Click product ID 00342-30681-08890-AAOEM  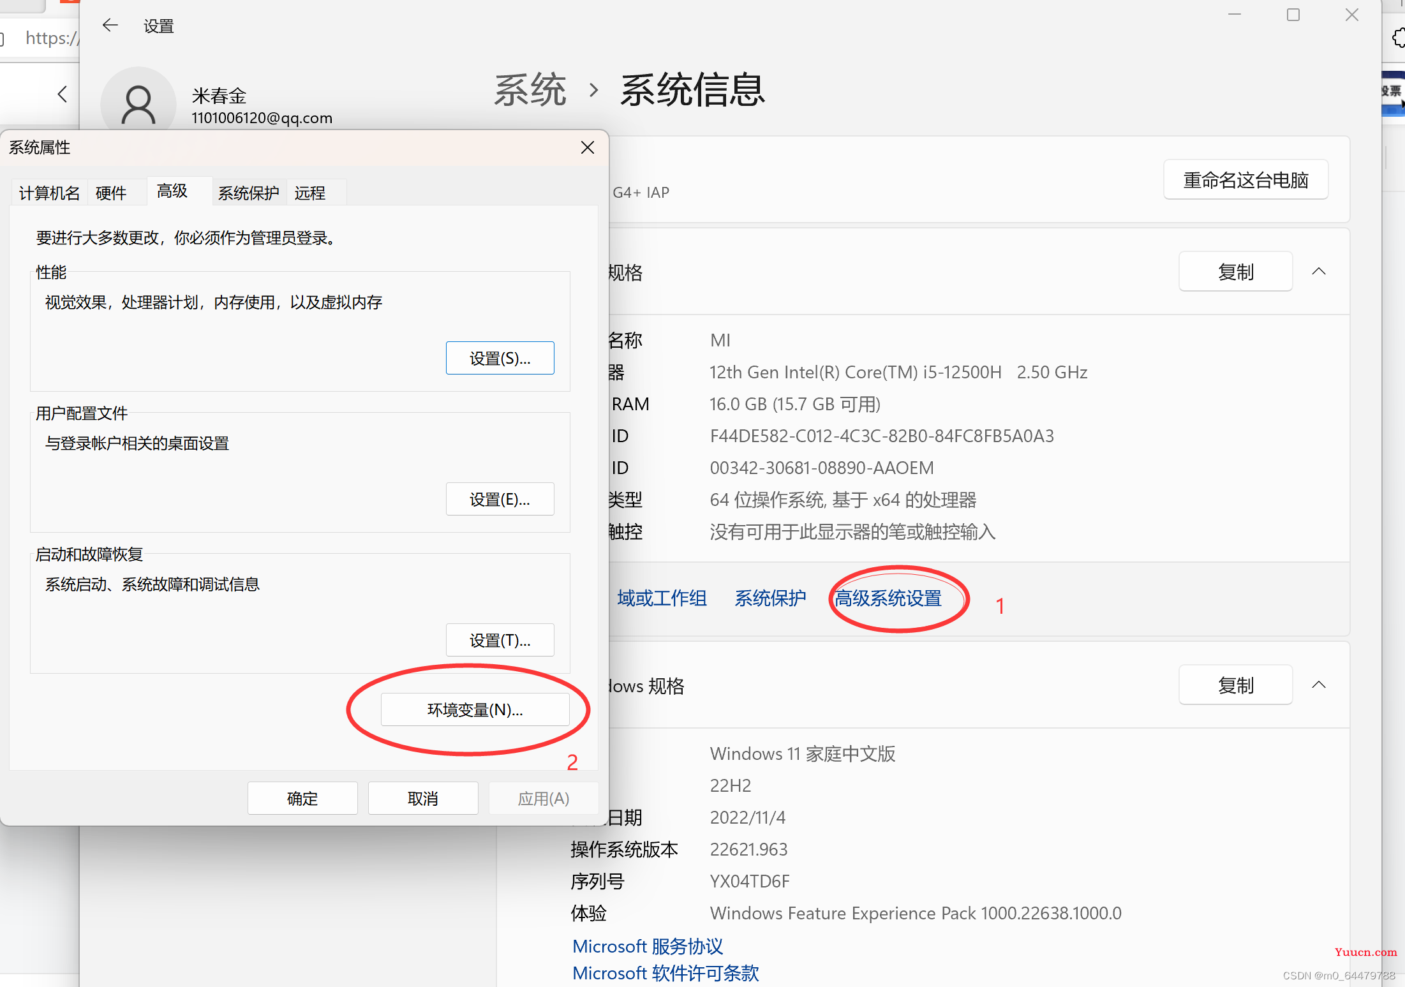pos(822,468)
